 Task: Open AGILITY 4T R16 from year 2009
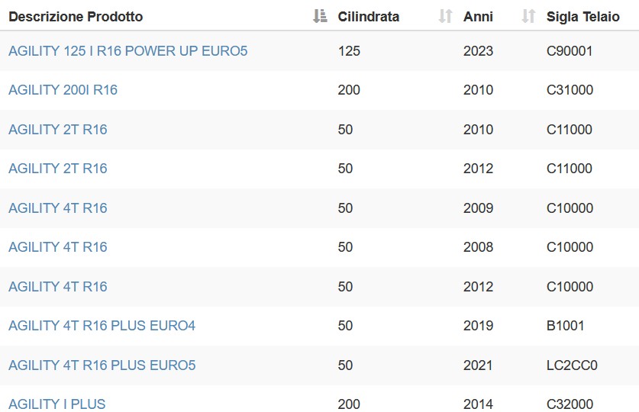(58, 208)
